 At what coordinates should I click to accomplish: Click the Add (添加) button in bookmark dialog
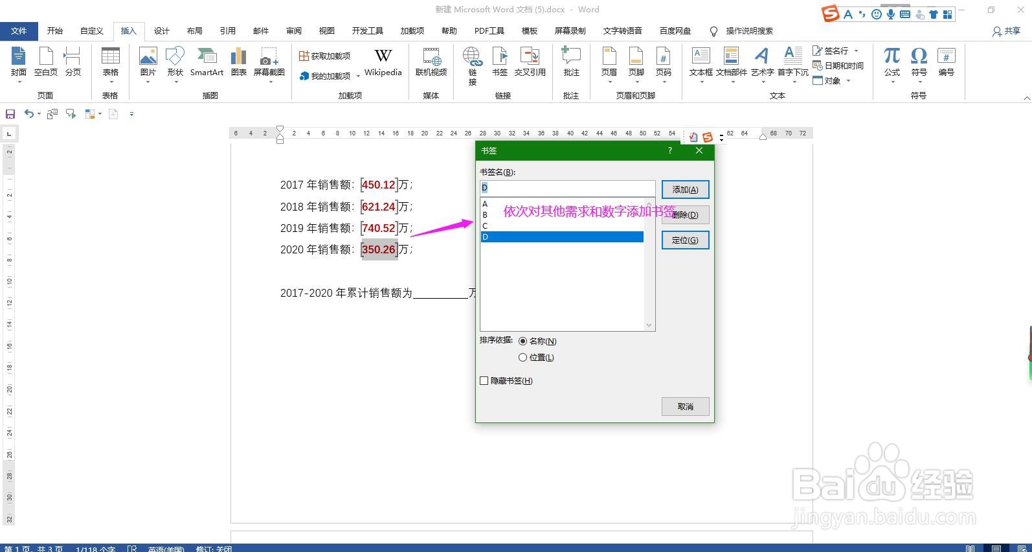pyautogui.click(x=685, y=190)
